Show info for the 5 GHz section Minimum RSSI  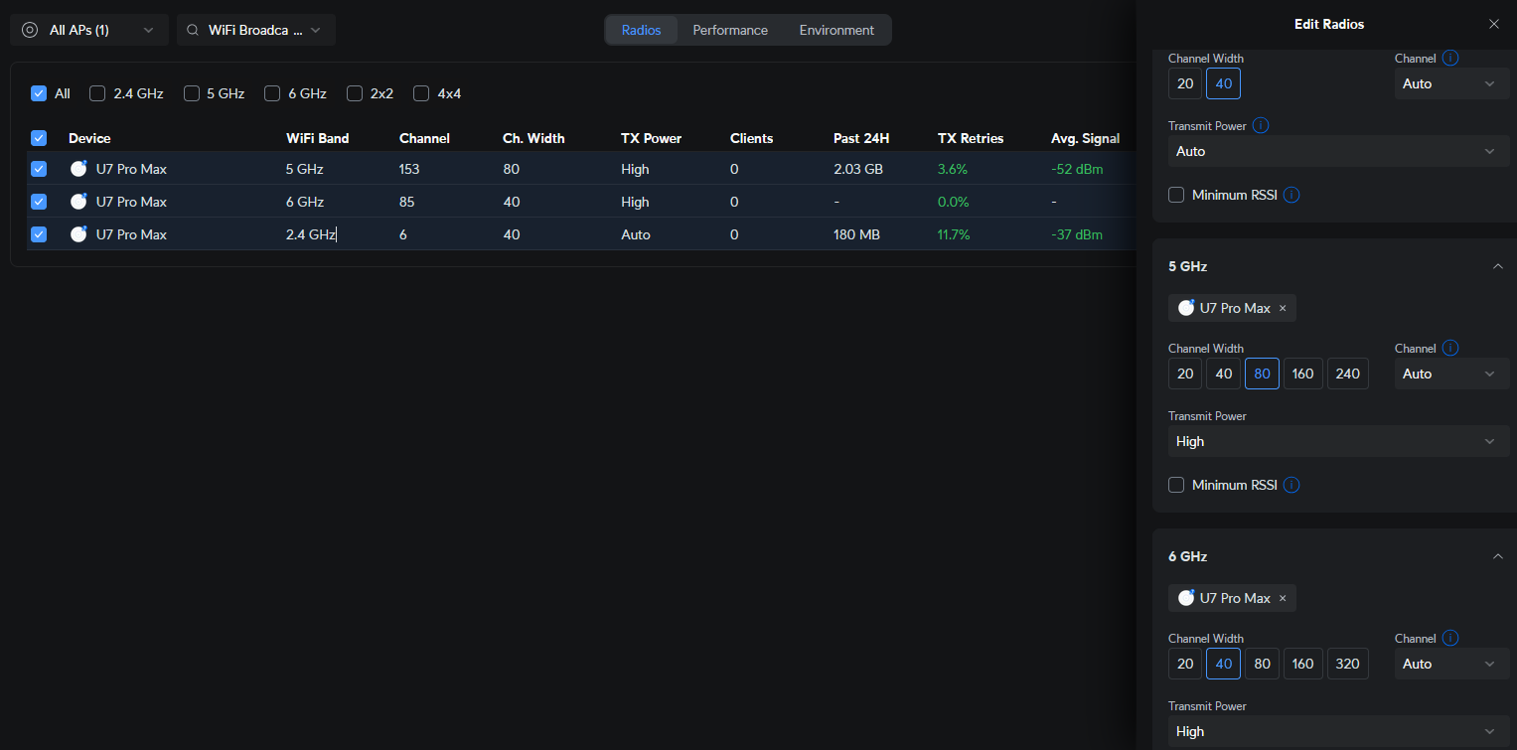[x=1291, y=485]
